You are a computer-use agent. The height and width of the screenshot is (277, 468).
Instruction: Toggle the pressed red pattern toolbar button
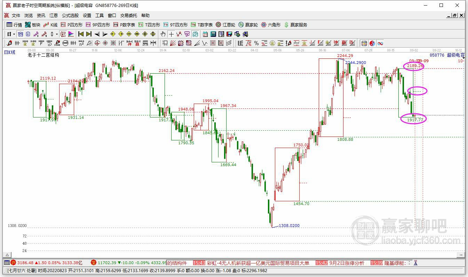(x=63, y=34)
